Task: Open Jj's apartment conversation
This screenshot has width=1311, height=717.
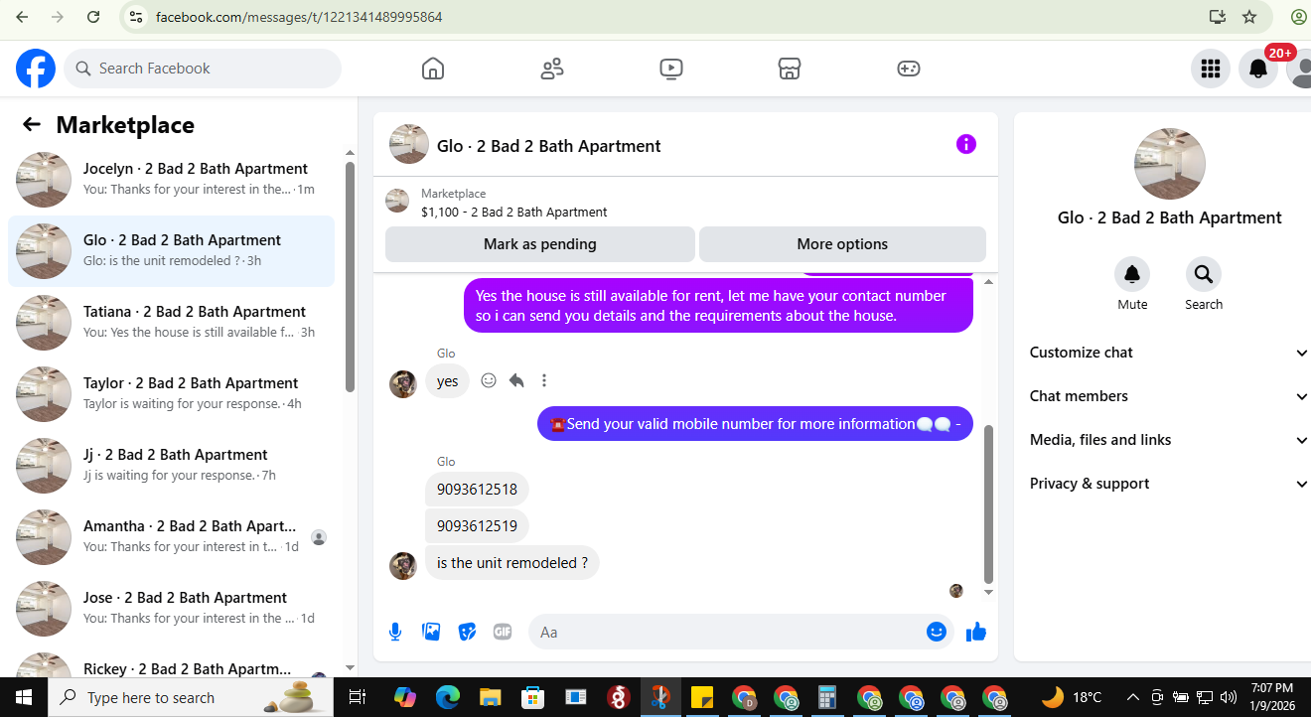Action: [x=172, y=466]
